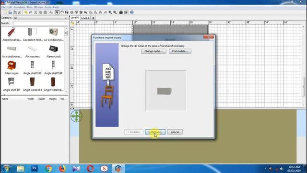
Task: Click the Add furniture to home icon
Action: (51, 12)
